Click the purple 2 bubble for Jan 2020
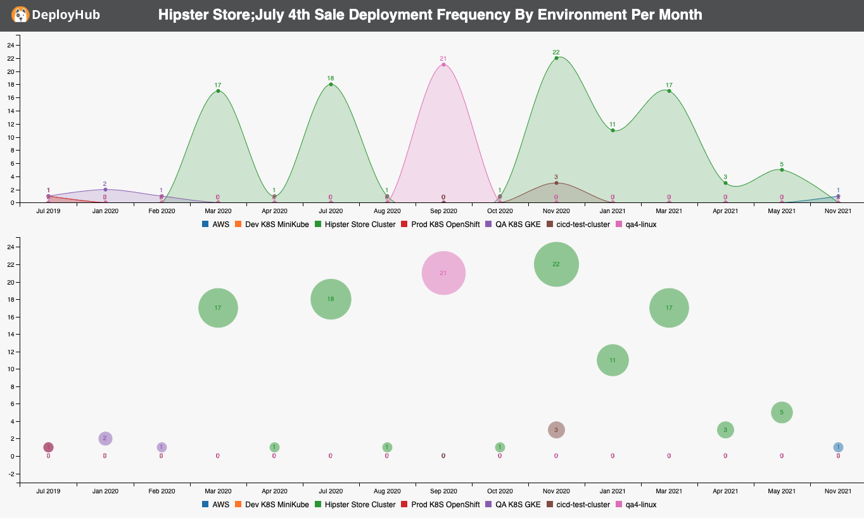 click(105, 438)
